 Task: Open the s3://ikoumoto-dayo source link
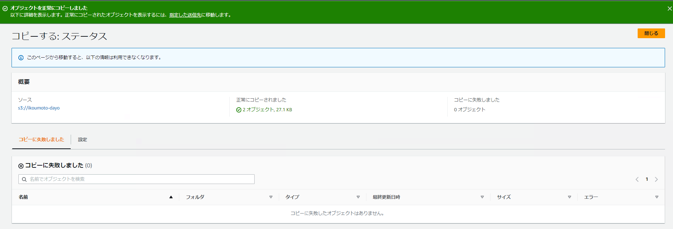[x=39, y=108]
